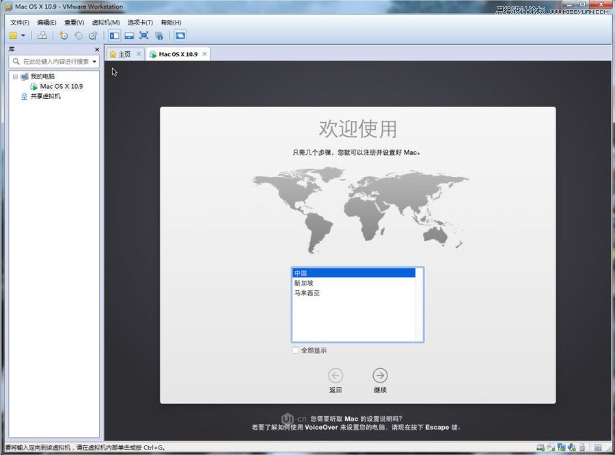Check the 全部显示 checkbox
The image size is (615, 455).
[x=295, y=349]
